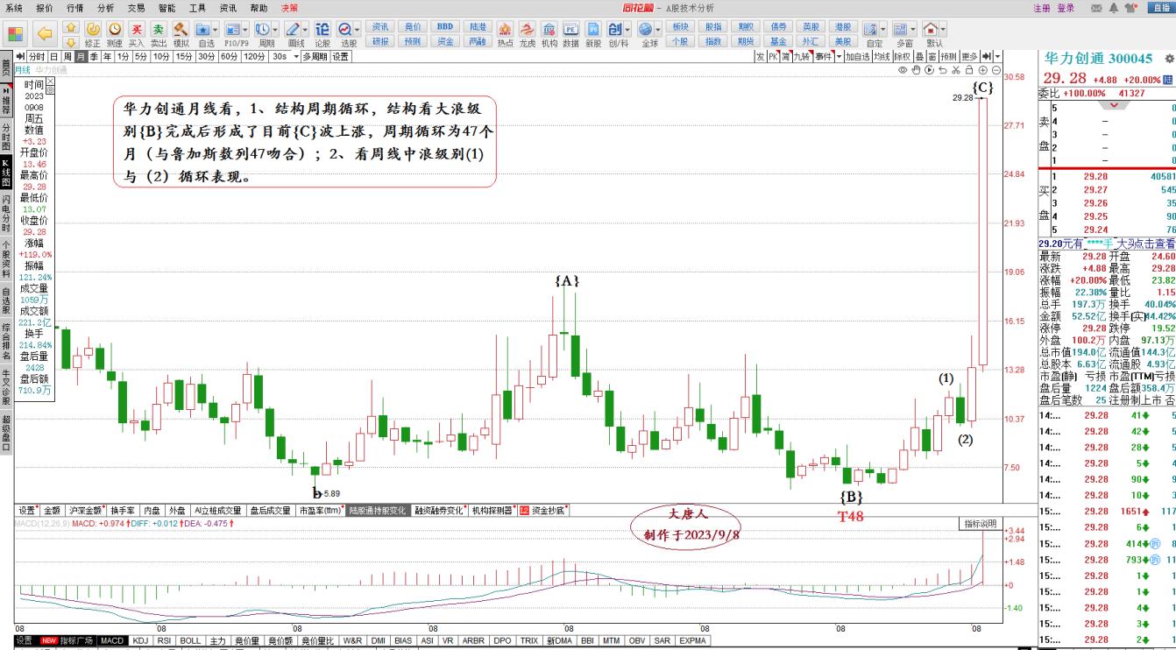Toggle the lock icon above the chart
The image size is (1176, 650).
pyautogui.click(x=969, y=70)
